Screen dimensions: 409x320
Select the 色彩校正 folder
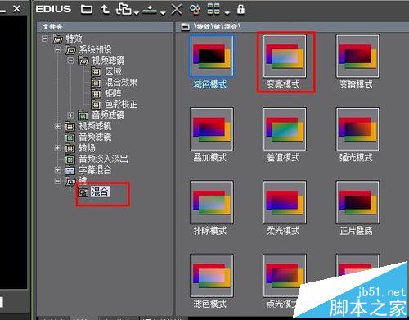[121, 105]
